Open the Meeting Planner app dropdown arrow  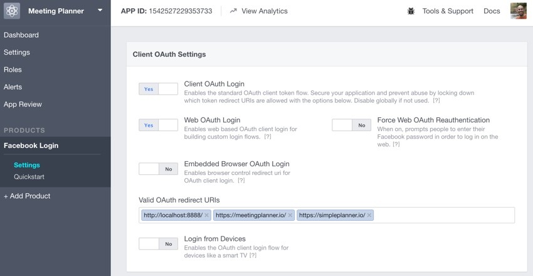coord(100,10)
